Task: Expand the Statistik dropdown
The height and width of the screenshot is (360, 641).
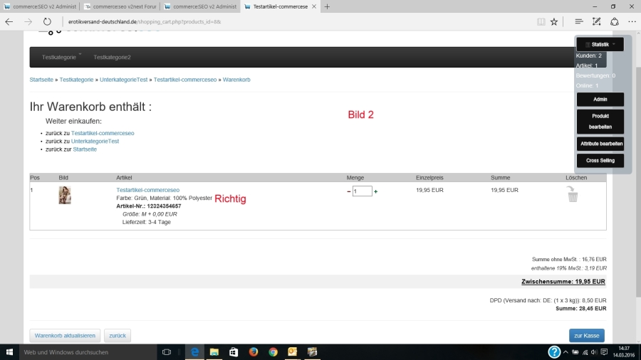Action: pos(600,44)
